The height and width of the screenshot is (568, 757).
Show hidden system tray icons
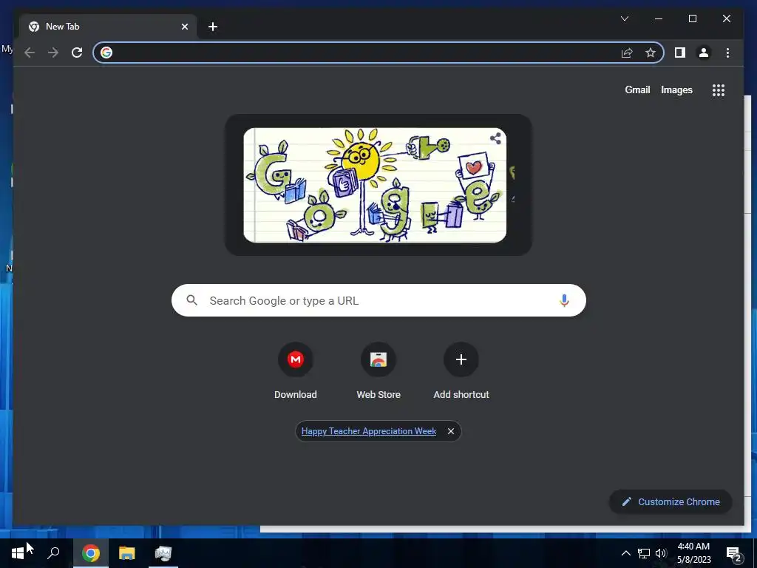(625, 553)
